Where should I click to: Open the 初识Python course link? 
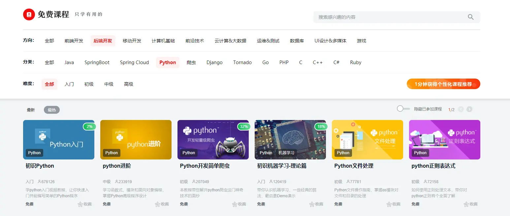point(40,166)
